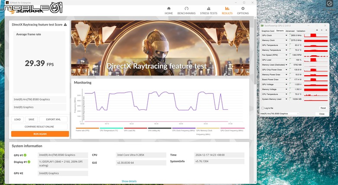Click the green check beside Display #1
338x185 pixels.
tap(29, 162)
